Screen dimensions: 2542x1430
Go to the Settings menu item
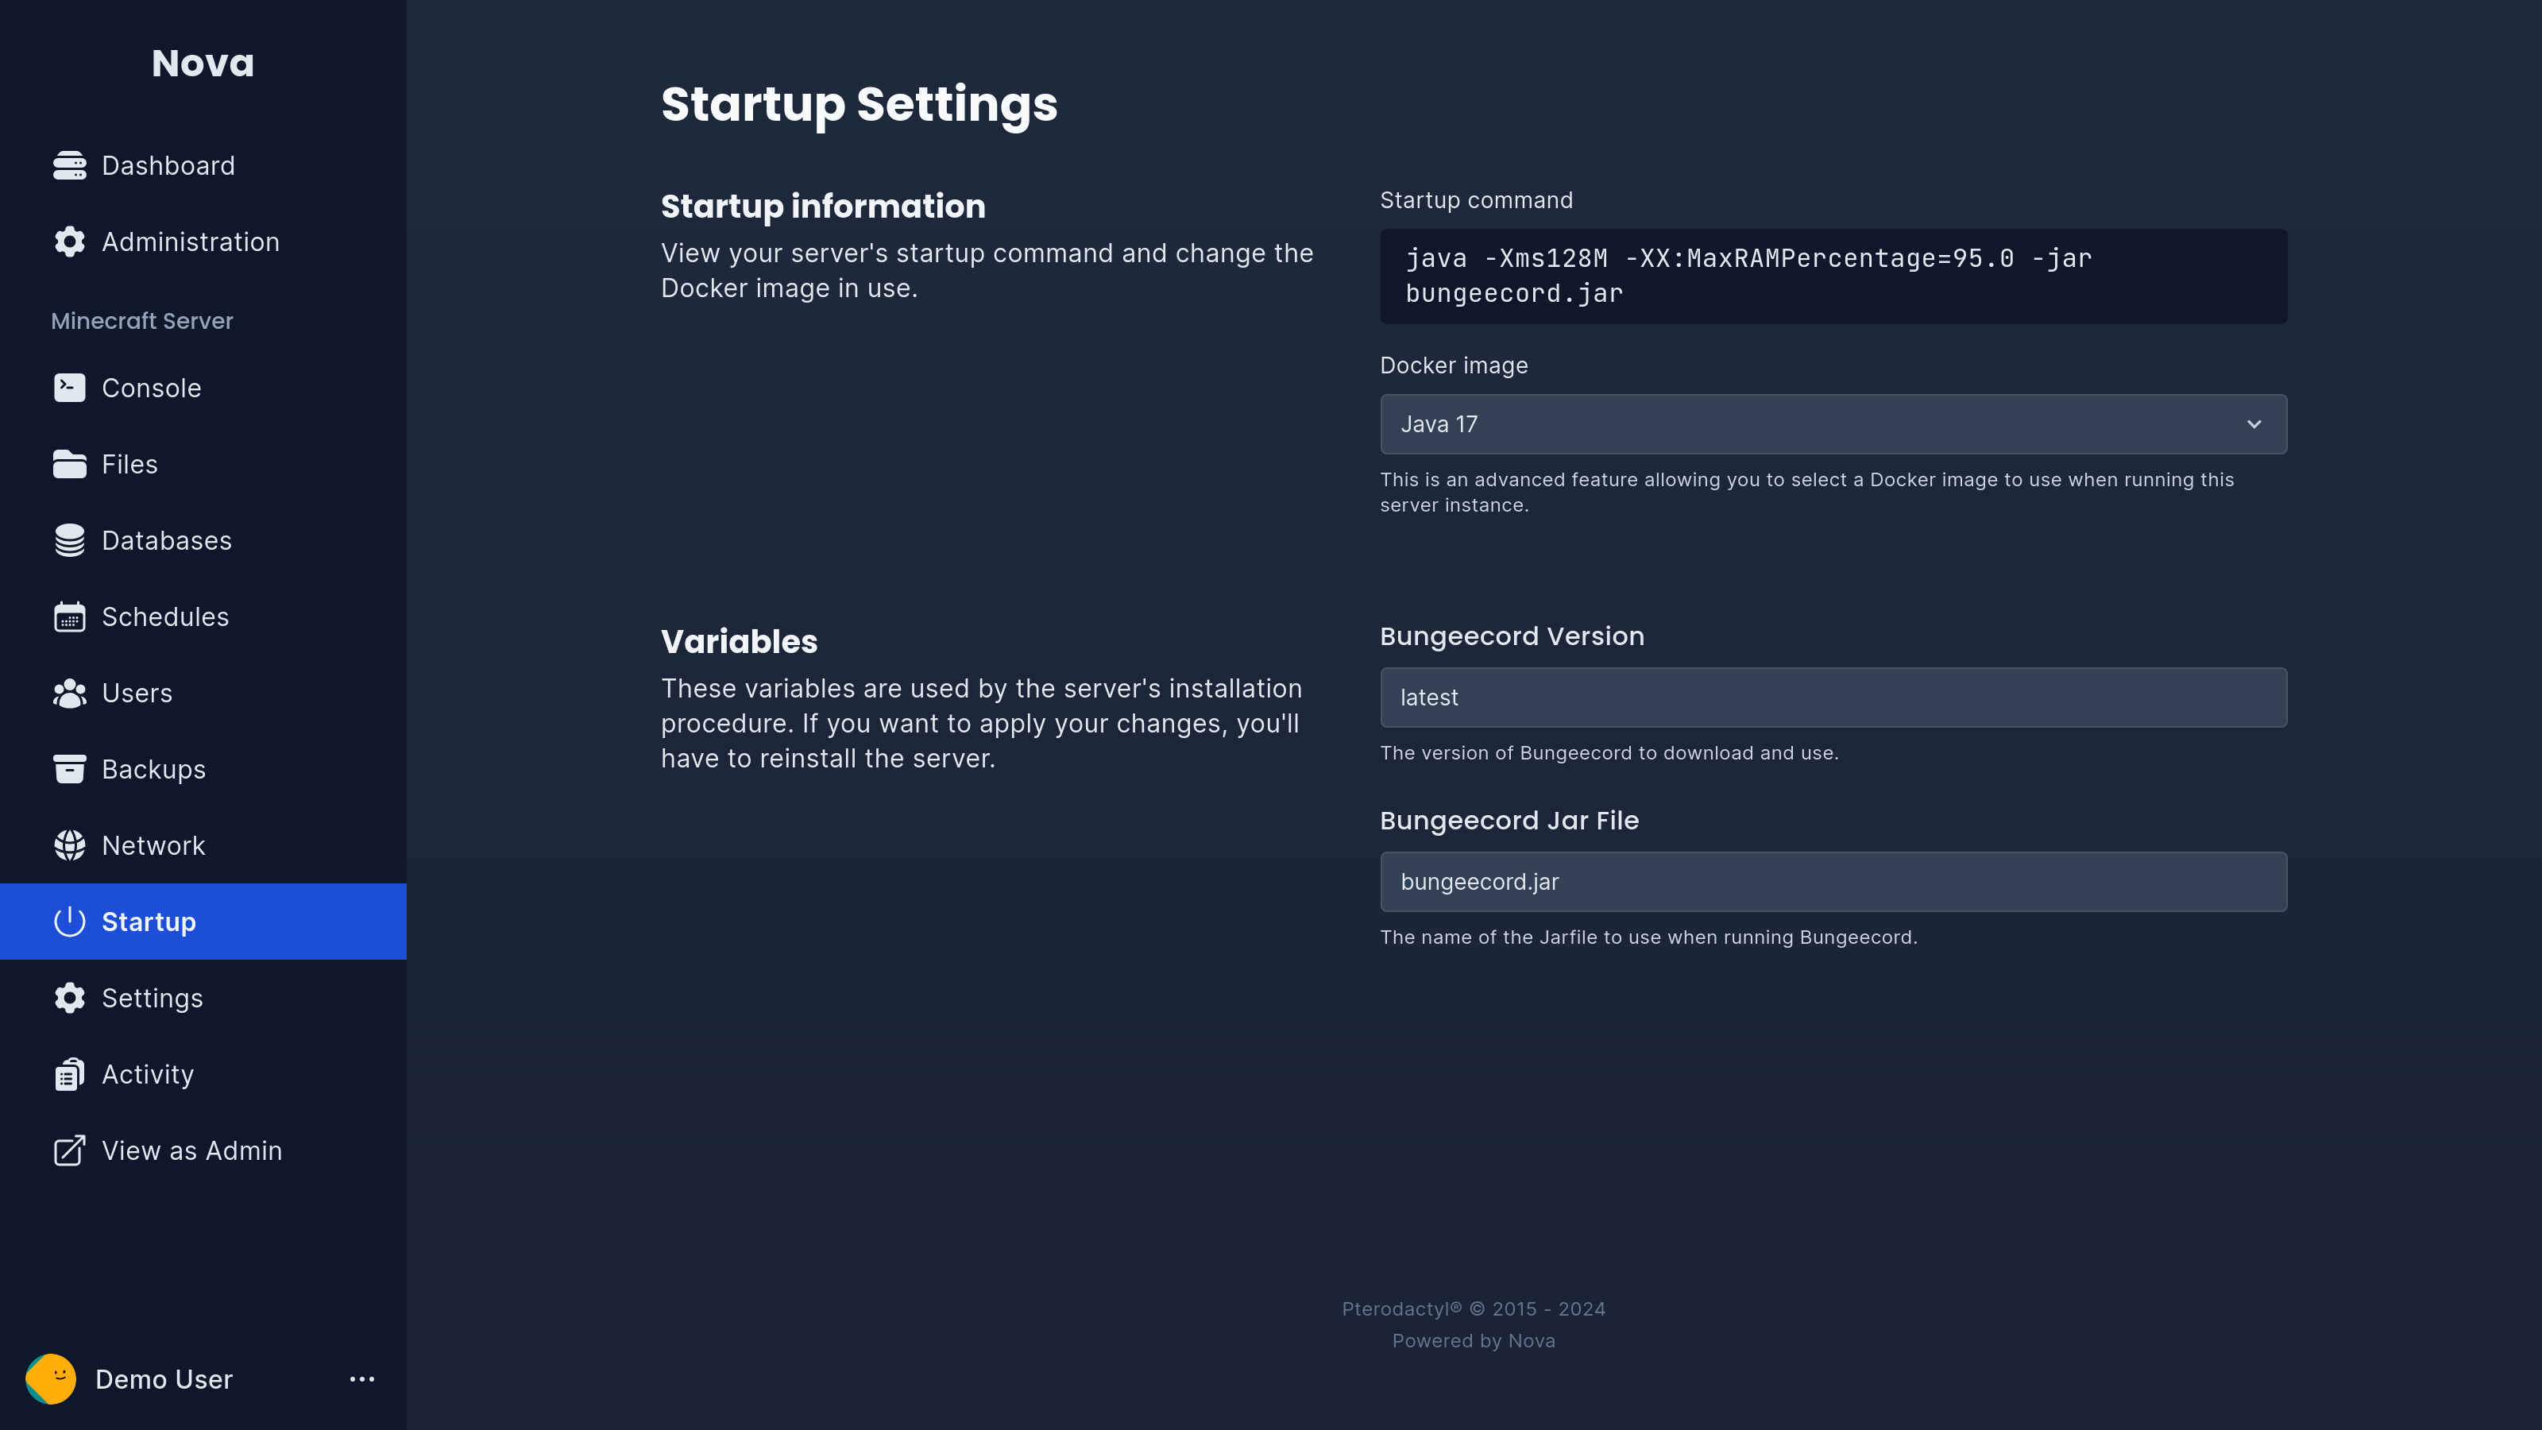(203, 998)
